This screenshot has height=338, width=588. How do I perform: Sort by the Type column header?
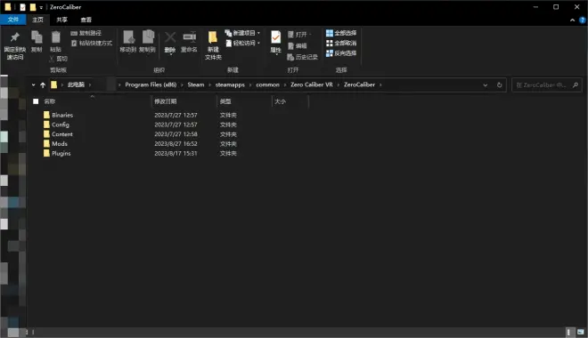[x=225, y=101]
